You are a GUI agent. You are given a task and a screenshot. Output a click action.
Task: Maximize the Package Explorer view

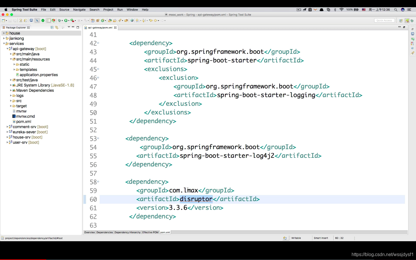[x=78, y=27]
